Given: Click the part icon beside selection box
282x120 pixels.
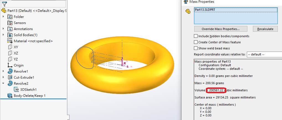Looking at the screenshot, I should pos(188,12).
